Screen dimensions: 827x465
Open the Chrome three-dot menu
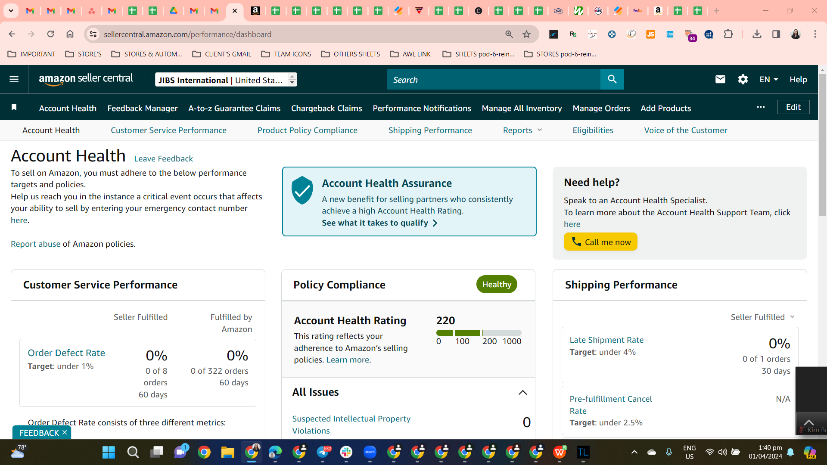[815, 34]
